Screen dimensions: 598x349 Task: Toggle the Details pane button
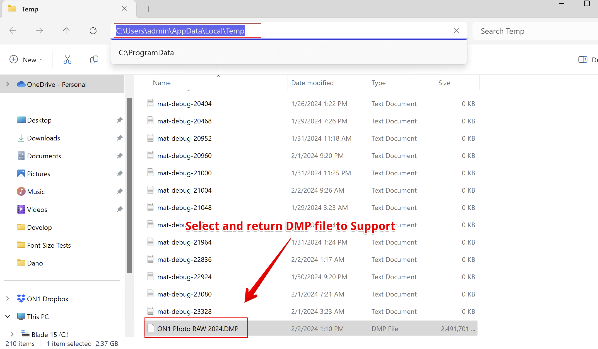coord(588,60)
